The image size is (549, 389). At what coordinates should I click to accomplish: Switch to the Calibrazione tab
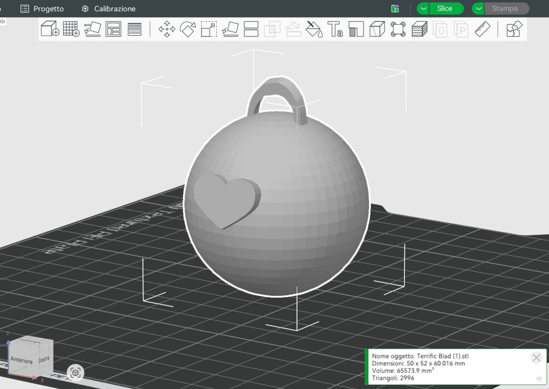(109, 9)
